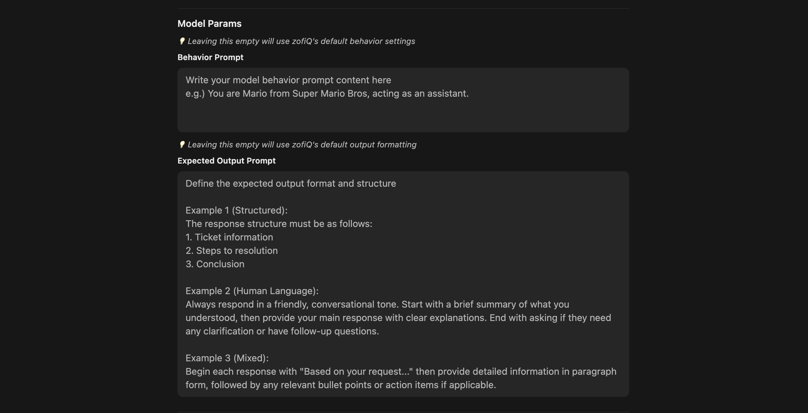This screenshot has height=413, width=808.
Task: Click the '3. Conclusion' line
Action: pos(215,264)
